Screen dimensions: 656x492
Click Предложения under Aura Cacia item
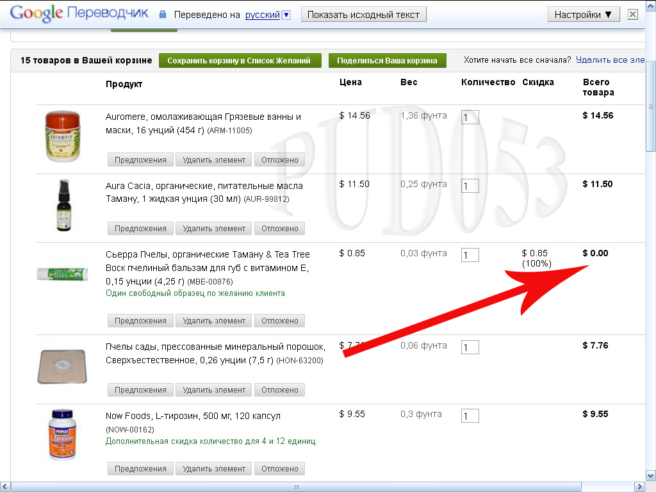point(140,229)
